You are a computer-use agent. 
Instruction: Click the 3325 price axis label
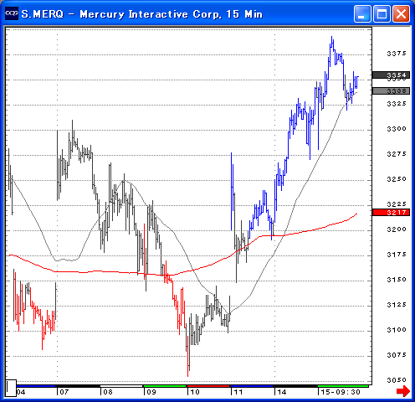[397, 104]
